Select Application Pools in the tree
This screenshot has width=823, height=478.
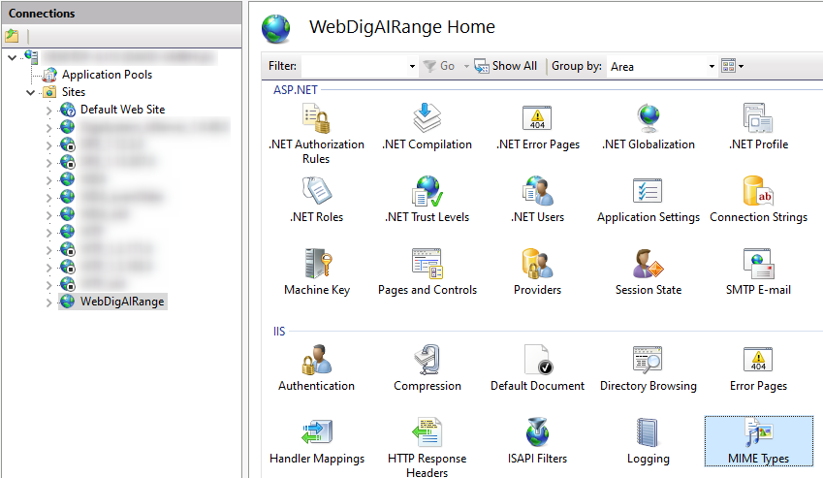coord(107,75)
